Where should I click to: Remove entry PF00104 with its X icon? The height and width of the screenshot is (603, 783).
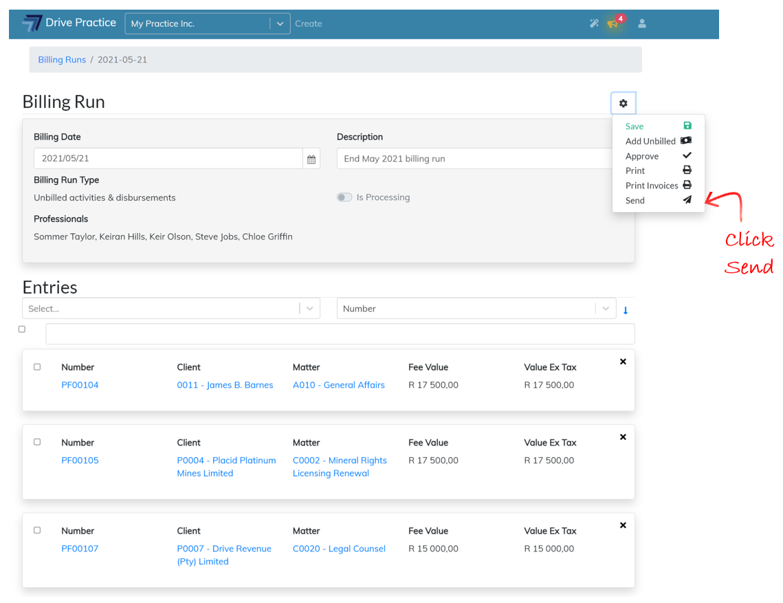(623, 362)
